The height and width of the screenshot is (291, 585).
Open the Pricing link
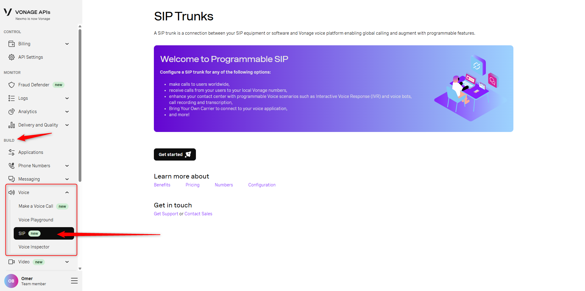point(193,185)
